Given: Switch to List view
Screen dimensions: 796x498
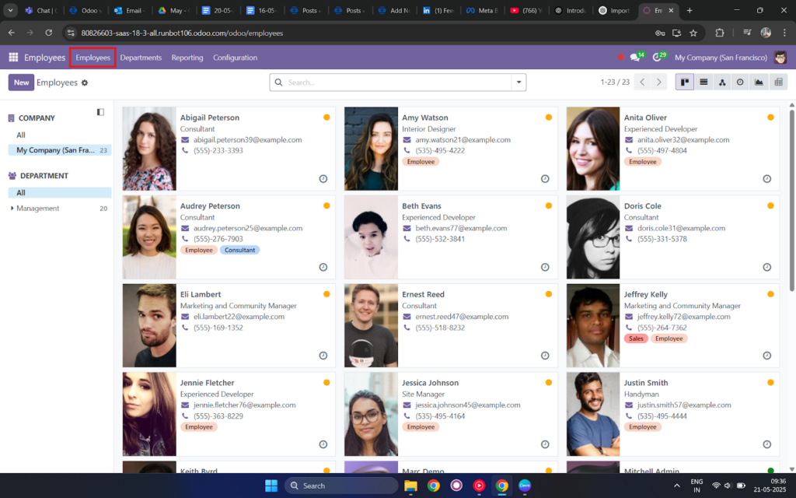Looking at the screenshot, I should point(703,82).
